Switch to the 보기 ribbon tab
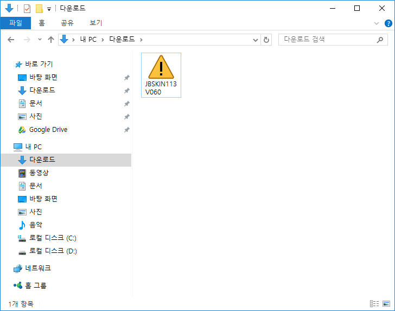Viewport: 395px width, 311px height. coord(95,23)
